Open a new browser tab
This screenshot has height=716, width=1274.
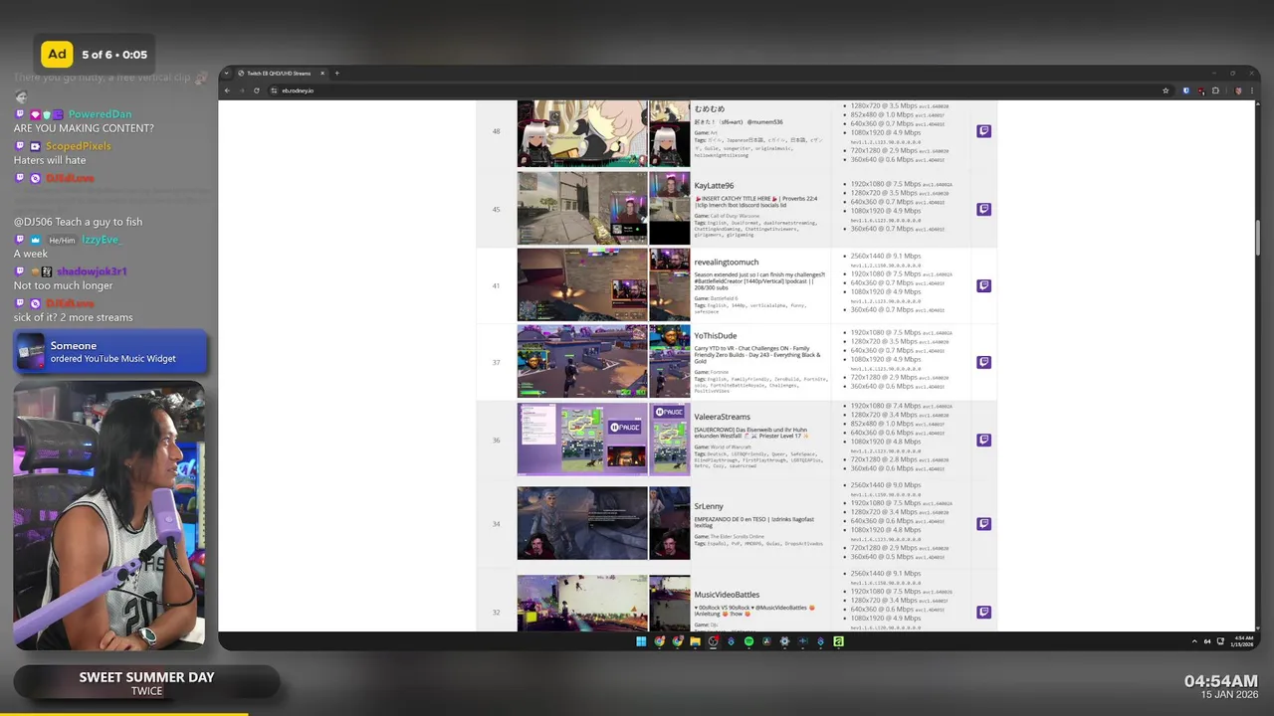[336, 73]
